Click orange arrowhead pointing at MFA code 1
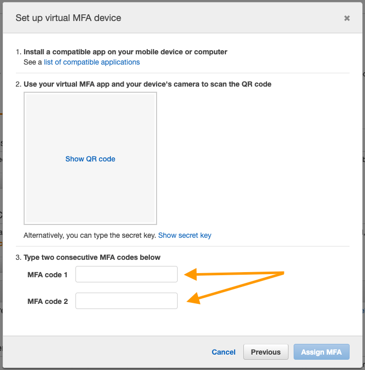 pos(190,275)
